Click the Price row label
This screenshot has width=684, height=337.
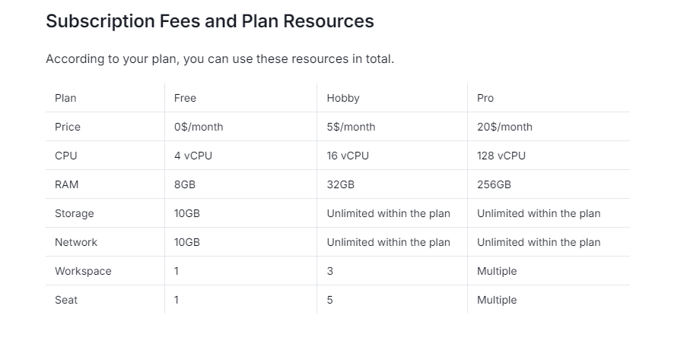click(x=68, y=127)
